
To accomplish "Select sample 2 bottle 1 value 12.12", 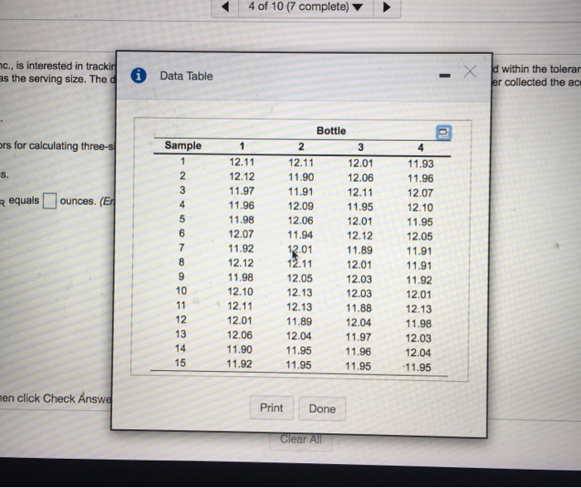I will [242, 177].
